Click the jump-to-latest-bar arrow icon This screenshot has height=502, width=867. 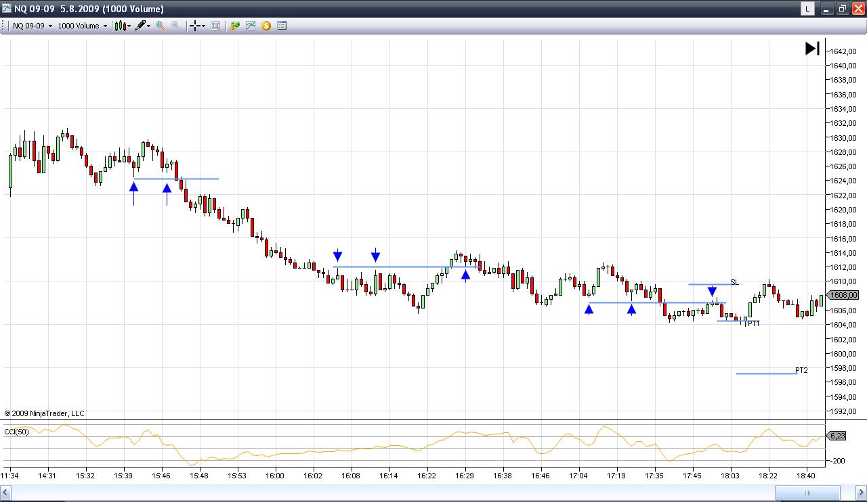point(812,49)
